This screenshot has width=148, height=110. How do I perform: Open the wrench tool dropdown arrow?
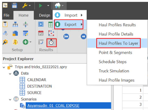(x=30, y=6)
